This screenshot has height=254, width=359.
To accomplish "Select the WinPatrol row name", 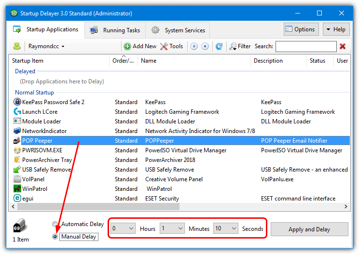I will pos(35,189).
